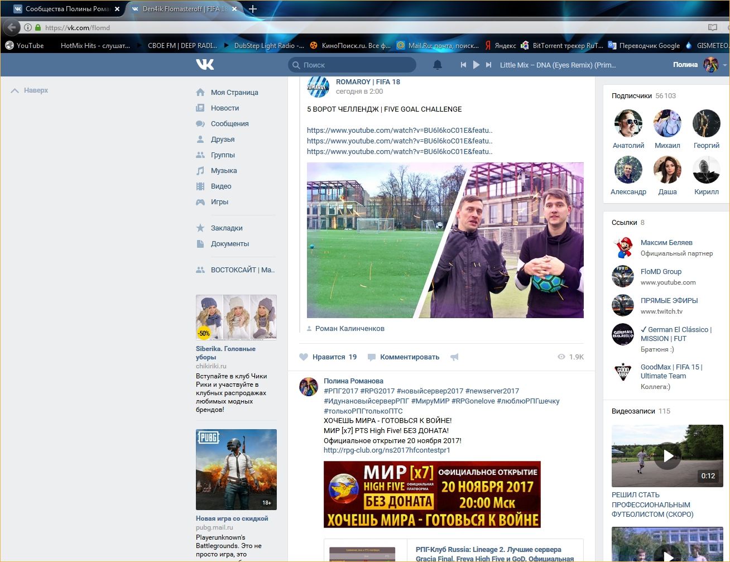Open subscriber Даша's avatar
730x562 pixels.
pyautogui.click(x=667, y=170)
